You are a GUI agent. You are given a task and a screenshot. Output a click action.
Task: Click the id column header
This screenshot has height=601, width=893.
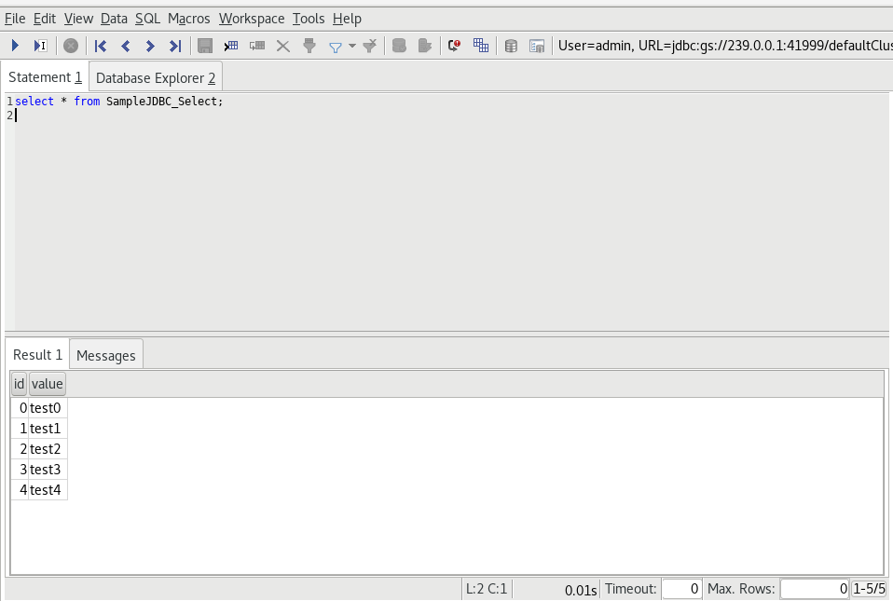[19, 384]
